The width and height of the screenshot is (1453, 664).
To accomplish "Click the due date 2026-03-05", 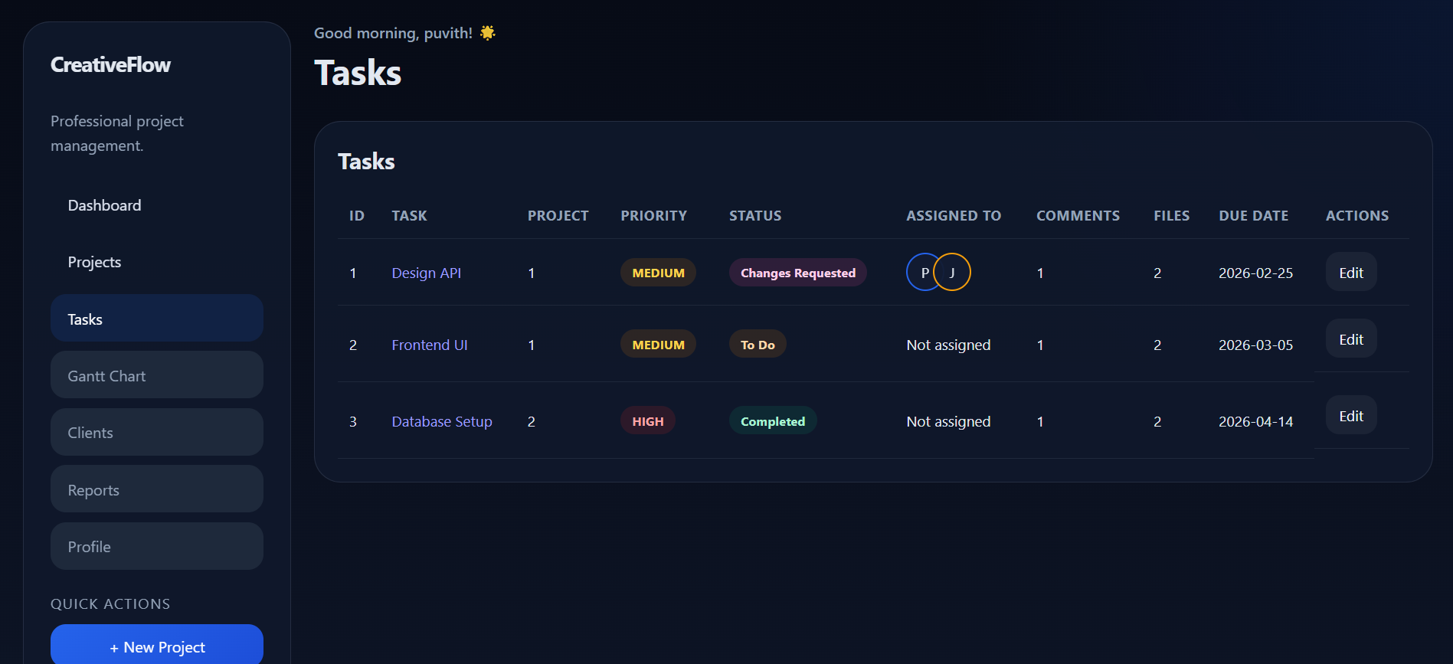I will pos(1256,345).
